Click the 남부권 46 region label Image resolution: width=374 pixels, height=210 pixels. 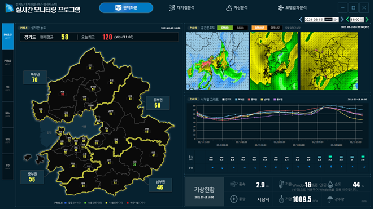(x=160, y=185)
